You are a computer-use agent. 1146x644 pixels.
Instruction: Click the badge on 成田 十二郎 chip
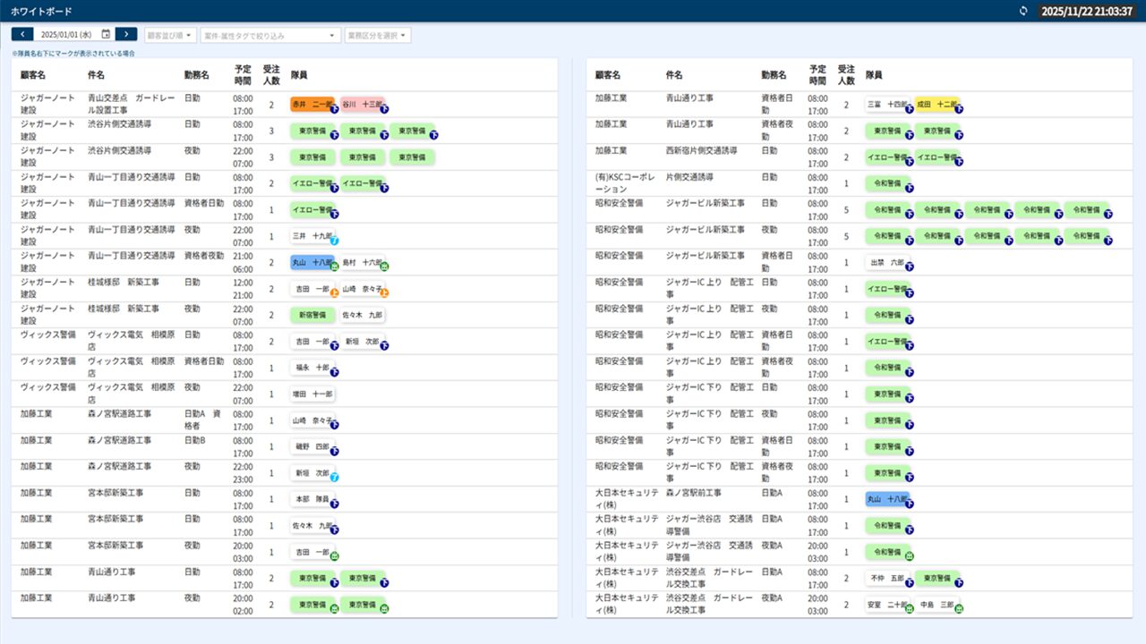[x=958, y=109]
